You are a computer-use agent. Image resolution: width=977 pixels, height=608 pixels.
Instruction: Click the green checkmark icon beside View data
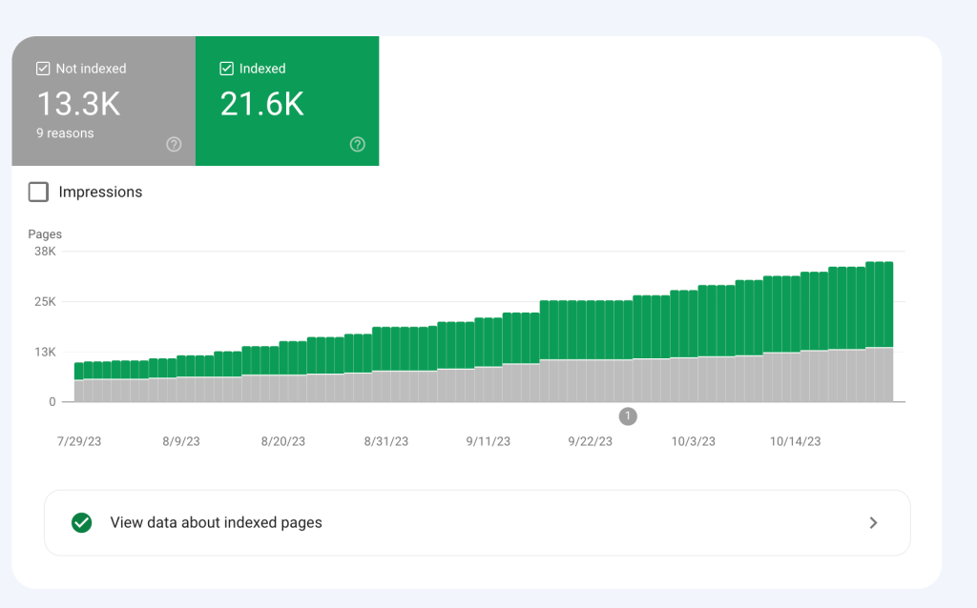[x=82, y=523]
